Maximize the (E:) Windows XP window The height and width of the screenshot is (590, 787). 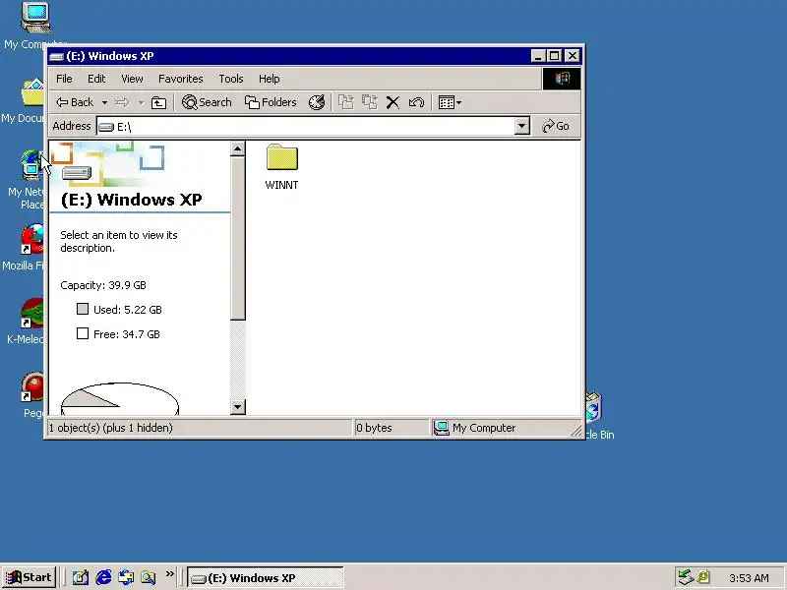coord(554,56)
